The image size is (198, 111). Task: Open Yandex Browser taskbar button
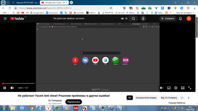click(x=48, y=108)
